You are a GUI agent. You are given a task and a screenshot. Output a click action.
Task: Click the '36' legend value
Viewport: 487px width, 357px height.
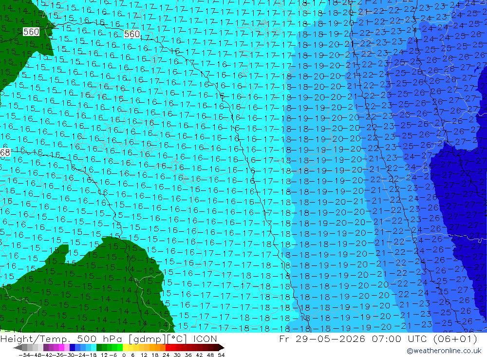coord(188,355)
